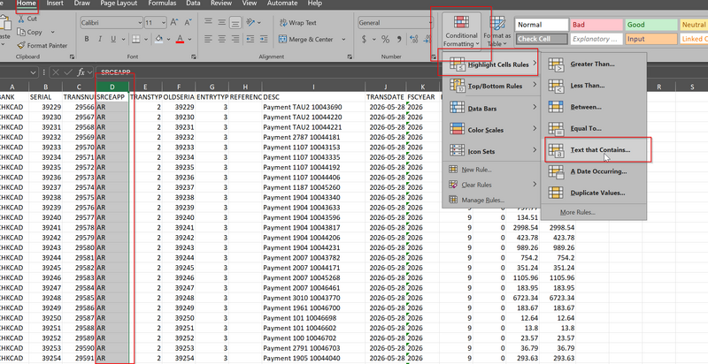Align text left
Image resolution: width=708 pixels, height=364 pixels.
pyautogui.click(x=208, y=39)
